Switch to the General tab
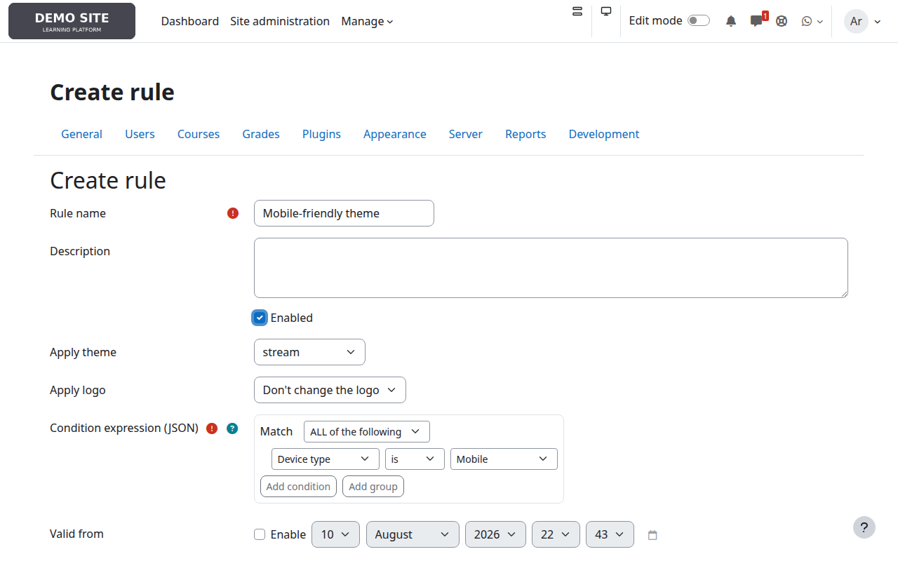Viewport: 898px width, 561px height. tap(81, 134)
